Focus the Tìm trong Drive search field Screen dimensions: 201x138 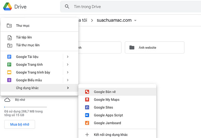coord(131,7)
